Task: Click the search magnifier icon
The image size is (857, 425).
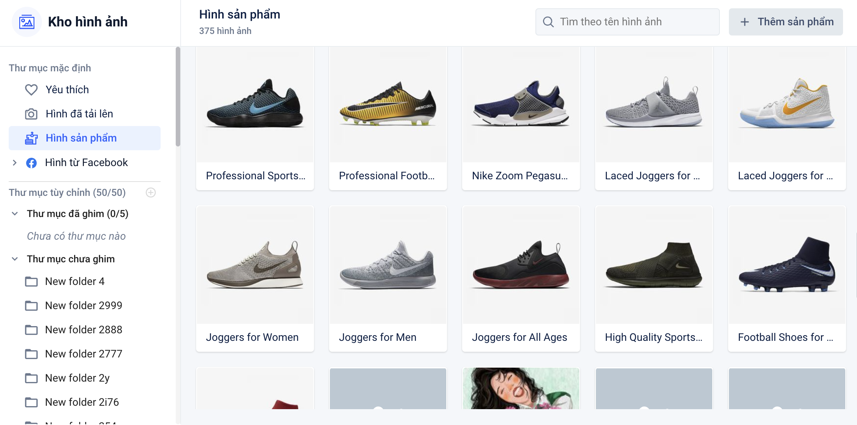Action: [548, 22]
